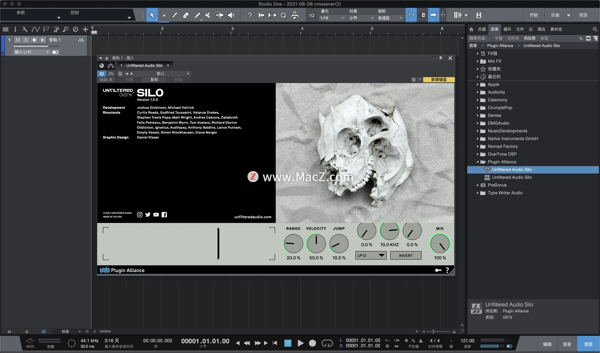Toggle monitor on track 1
The height and width of the screenshot is (353, 600).
pyautogui.click(x=42, y=40)
